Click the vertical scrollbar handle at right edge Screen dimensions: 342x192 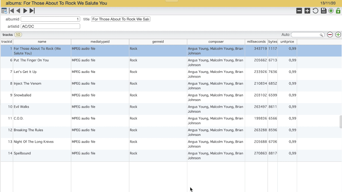pyautogui.click(x=341, y=122)
